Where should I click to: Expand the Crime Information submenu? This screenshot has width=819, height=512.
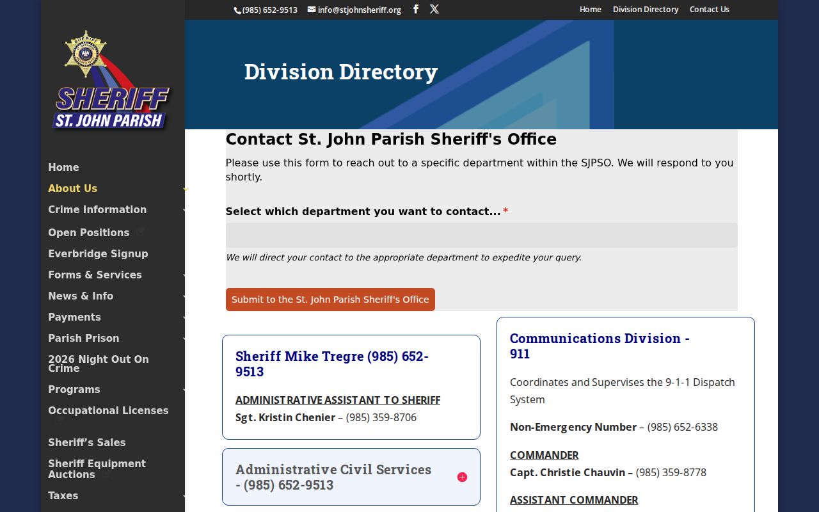tap(185, 210)
